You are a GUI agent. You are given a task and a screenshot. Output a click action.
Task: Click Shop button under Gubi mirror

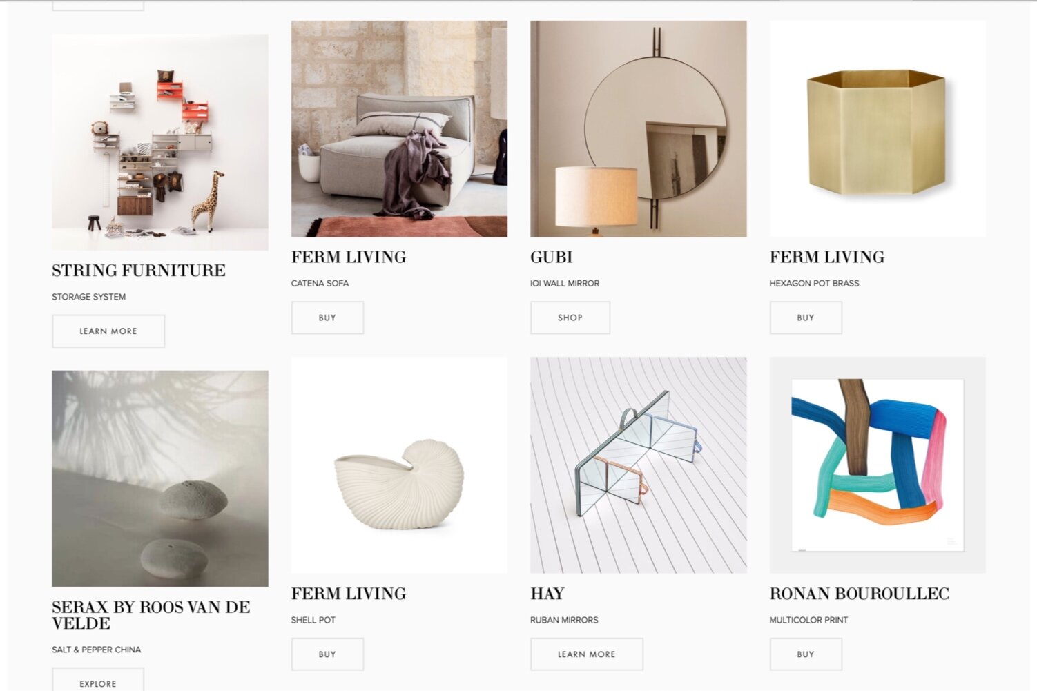pos(570,318)
